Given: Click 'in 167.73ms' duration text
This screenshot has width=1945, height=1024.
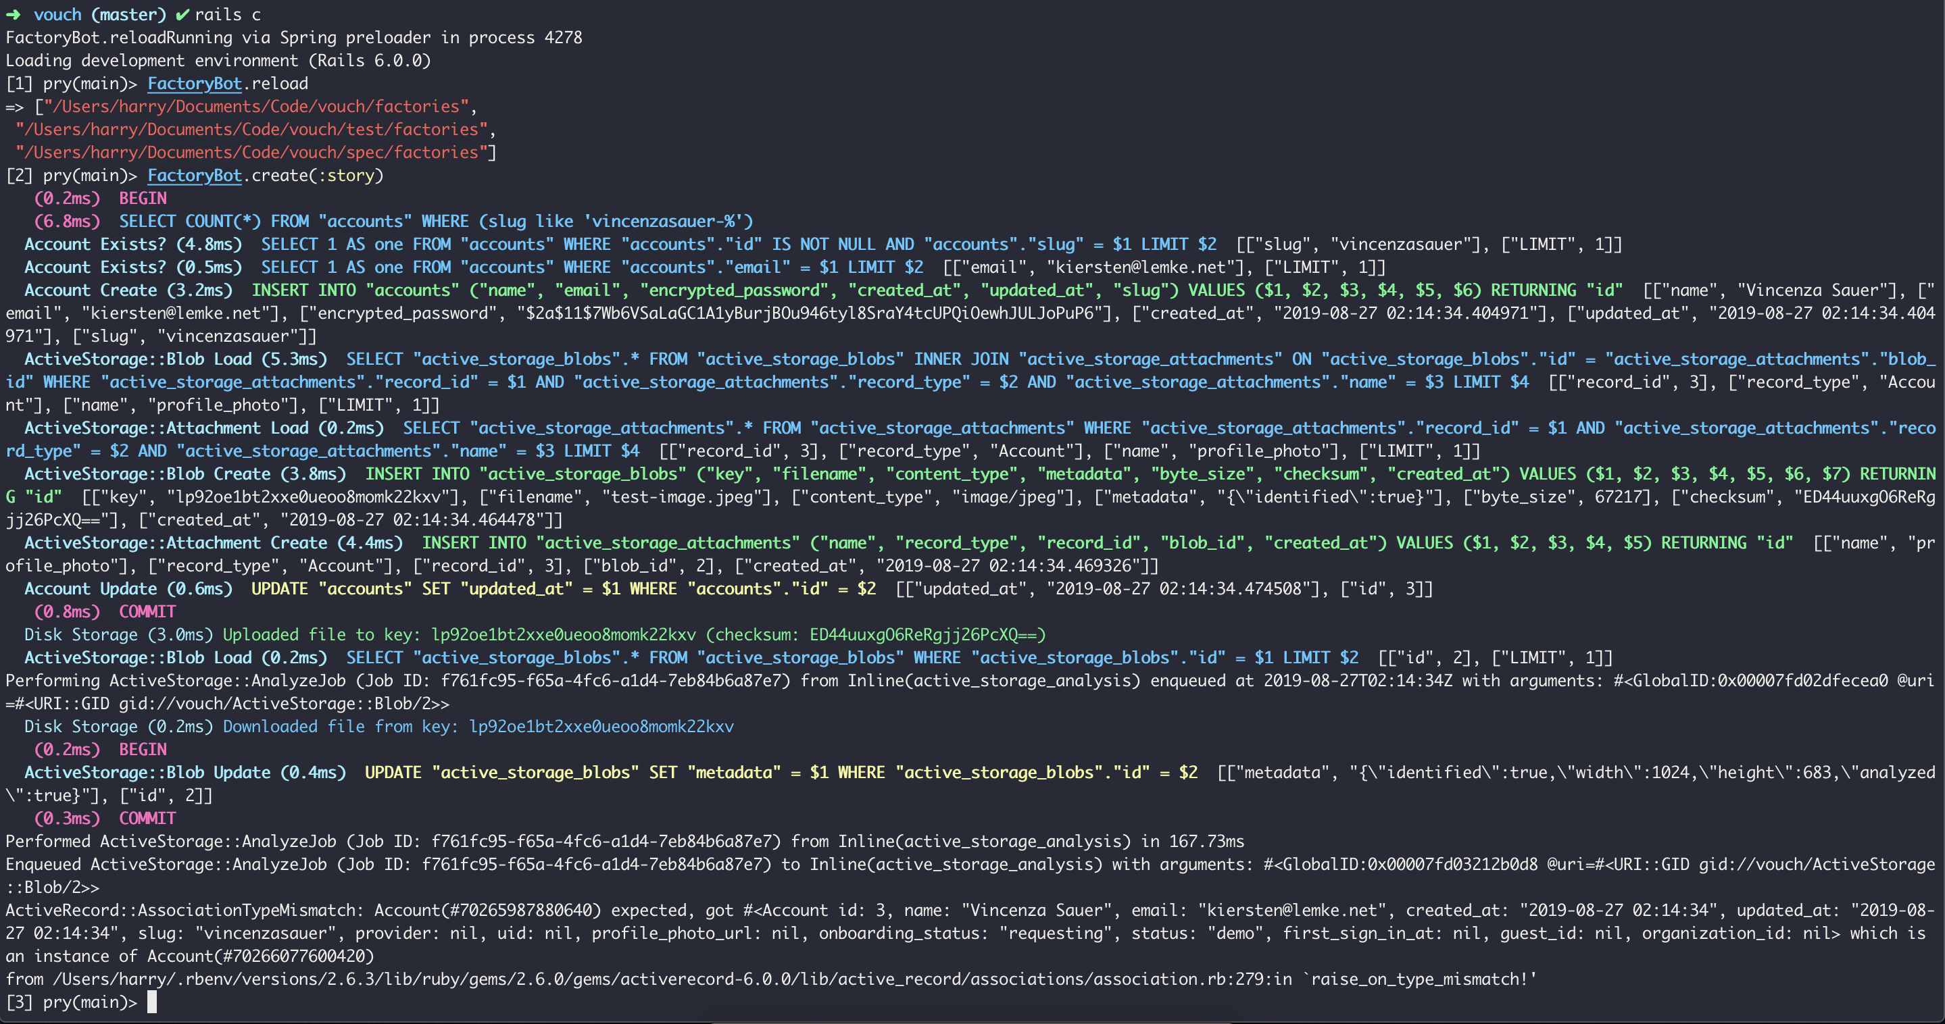Looking at the screenshot, I should click(x=1192, y=842).
